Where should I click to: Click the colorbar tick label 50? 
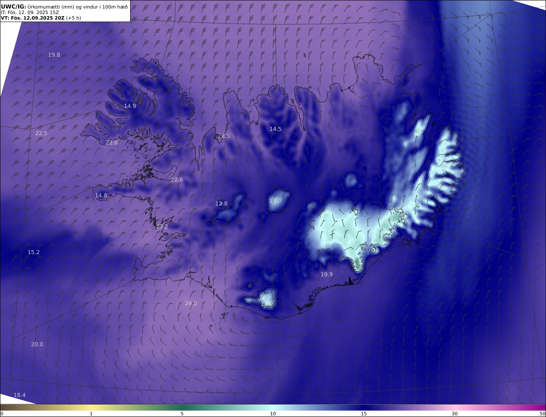[543, 414]
